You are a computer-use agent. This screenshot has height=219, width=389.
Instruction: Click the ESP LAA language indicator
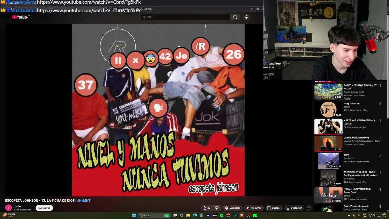[x=364, y=215]
